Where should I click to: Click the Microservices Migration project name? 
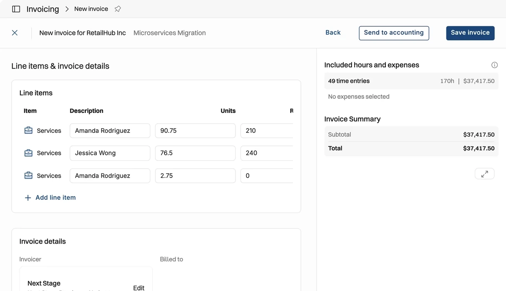pyautogui.click(x=169, y=33)
